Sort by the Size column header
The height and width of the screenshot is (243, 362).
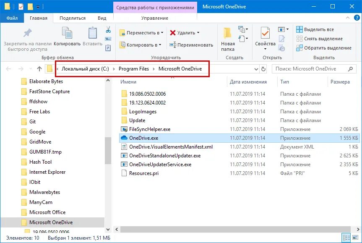tap(340, 82)
